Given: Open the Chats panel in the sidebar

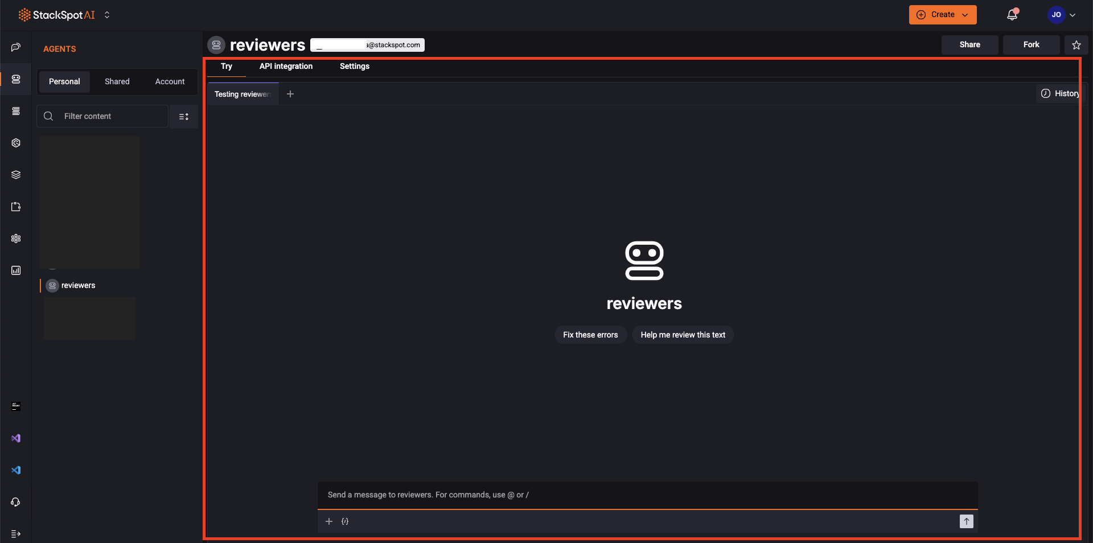Looking at the screenshot, I should pos(16,48).
